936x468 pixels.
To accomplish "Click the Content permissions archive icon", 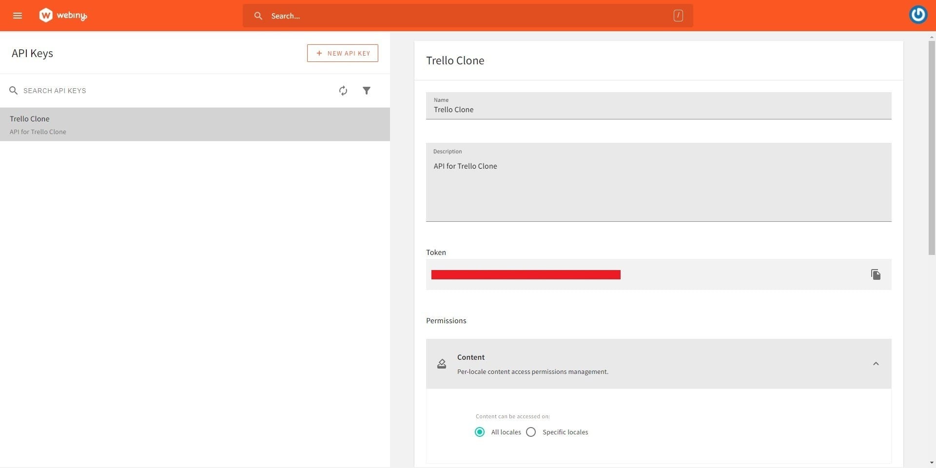I will point(442,364).
